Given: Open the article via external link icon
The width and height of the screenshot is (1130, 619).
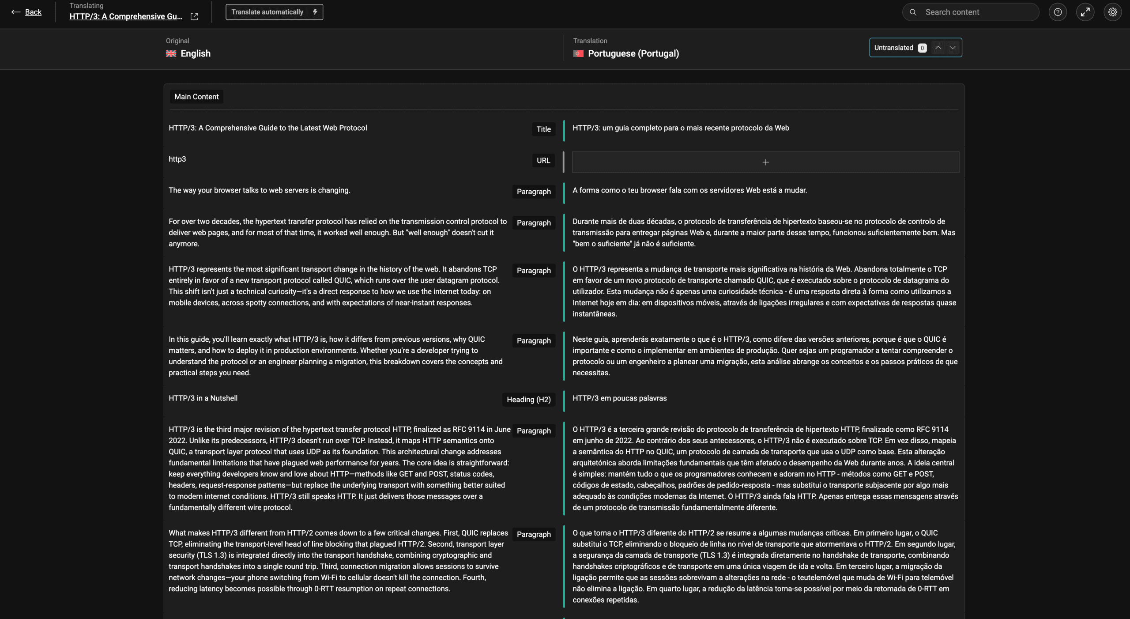Looking at the screenshot, I should click(194, 16).
